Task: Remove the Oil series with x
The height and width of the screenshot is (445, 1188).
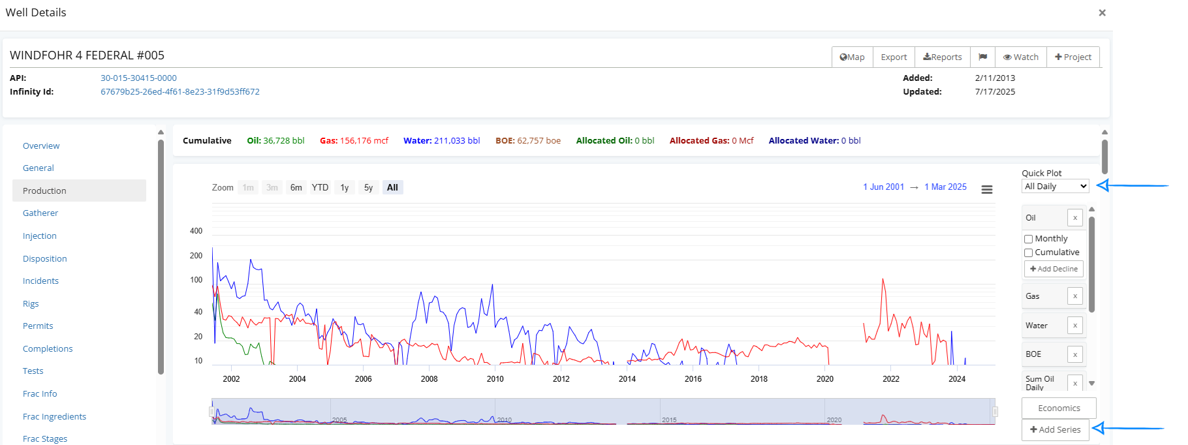Action: click(1074, 218)
